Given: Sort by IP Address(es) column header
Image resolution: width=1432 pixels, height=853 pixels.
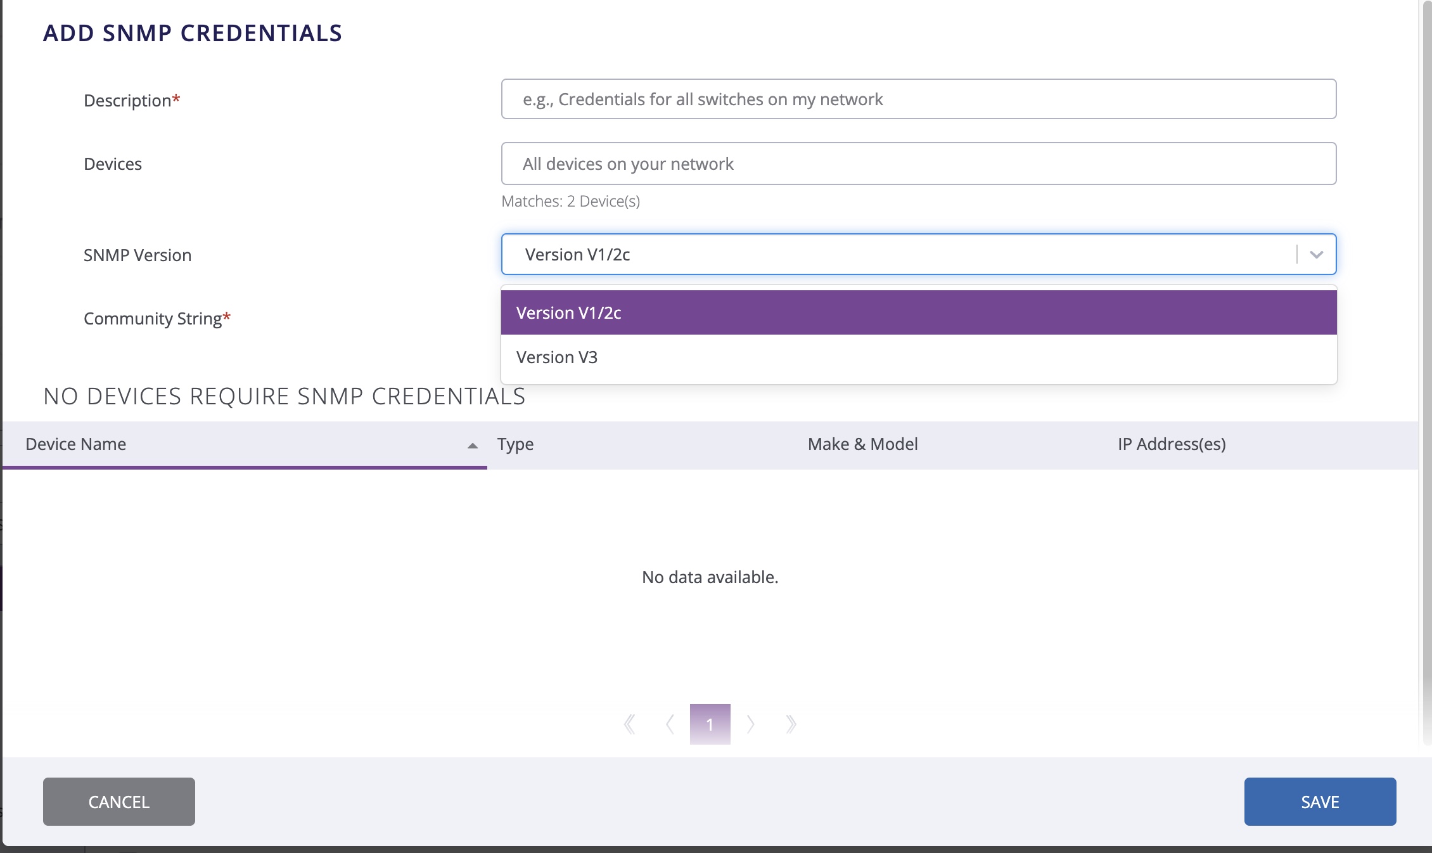Looking at the screenshot, I should [x=1172, y=444].
